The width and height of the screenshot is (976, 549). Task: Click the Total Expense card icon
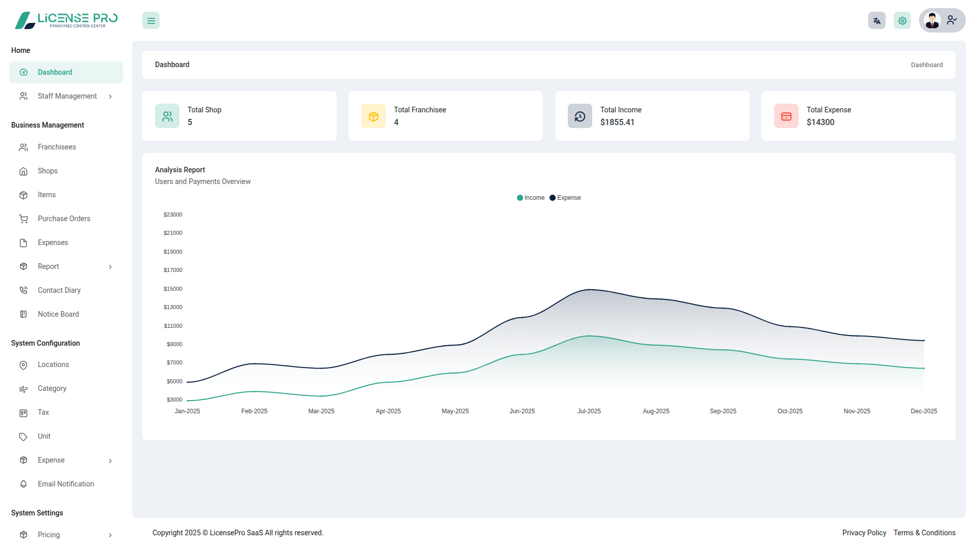[786, 116]
